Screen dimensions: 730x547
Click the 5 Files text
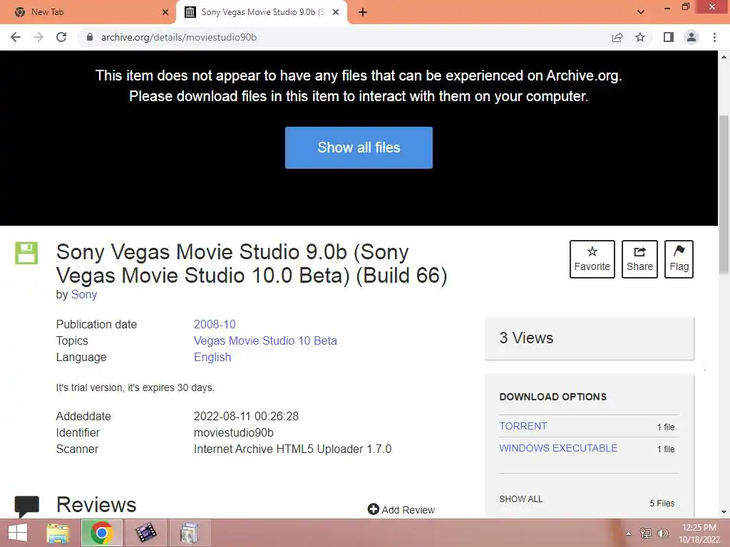point(662,504)
